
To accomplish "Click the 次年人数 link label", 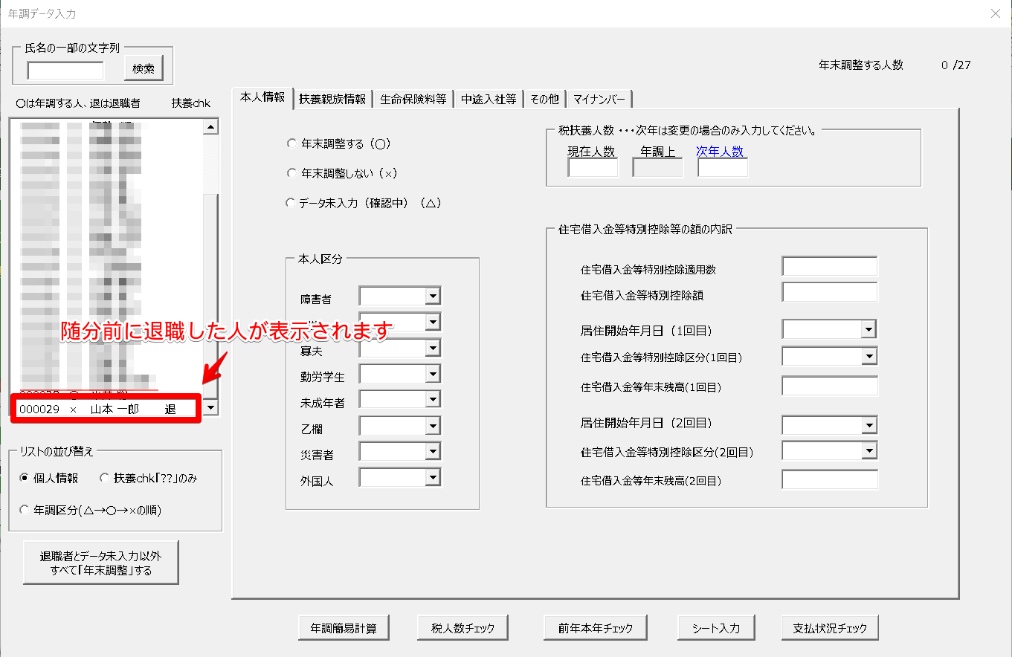I will 720,151.
